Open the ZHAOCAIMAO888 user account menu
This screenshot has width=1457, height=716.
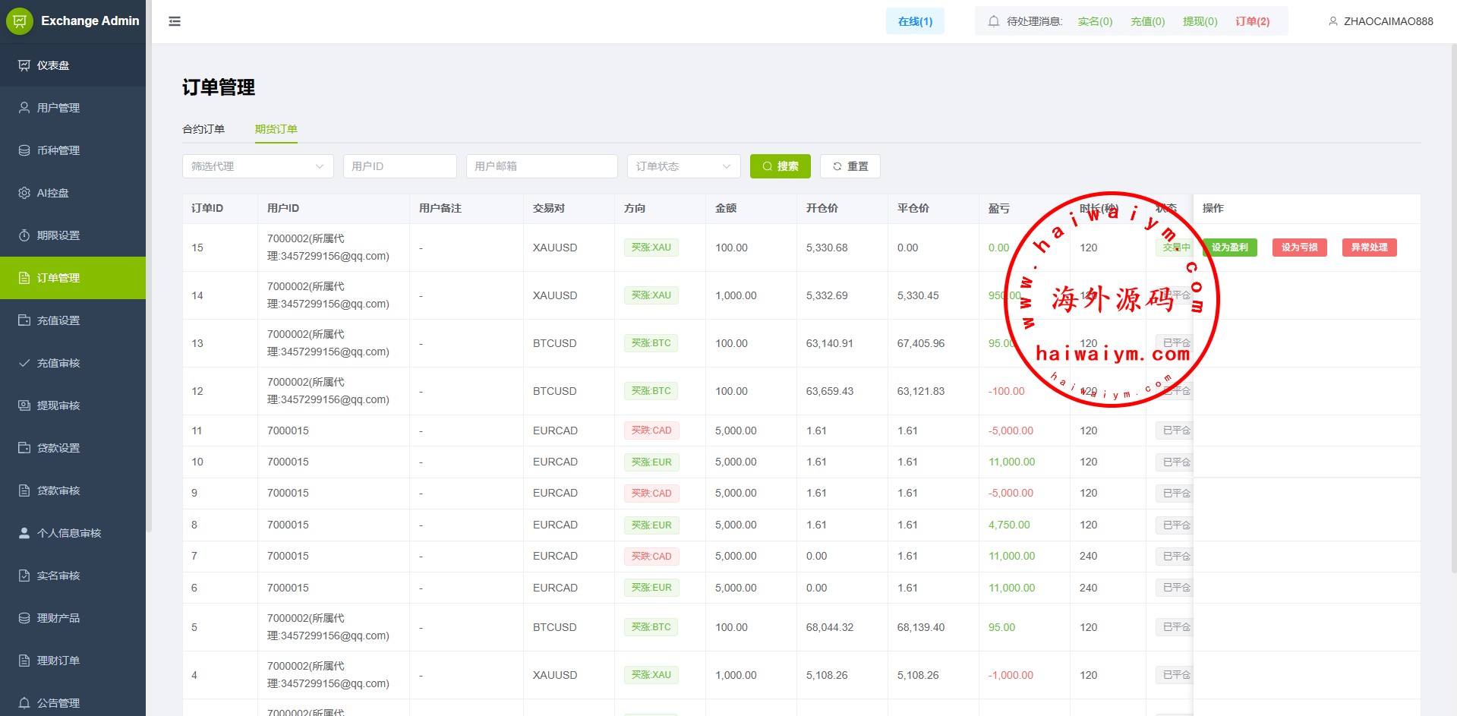coord(1380,21)
